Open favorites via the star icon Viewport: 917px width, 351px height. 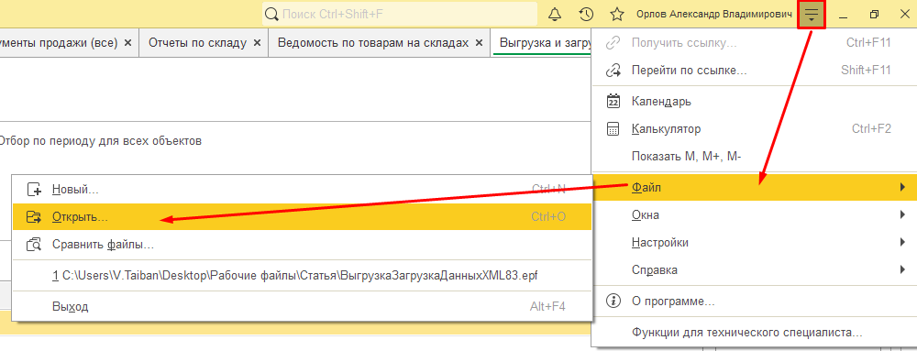[x=617, y=14]
